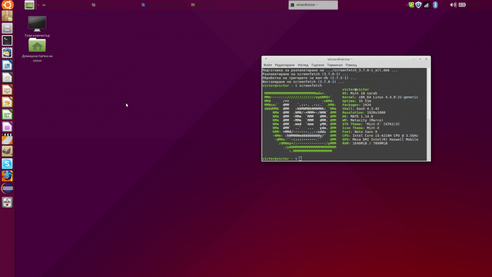Open the volume speaker tray icon
The width and height of the screenshot is (492, 277).
coord(453,5)
